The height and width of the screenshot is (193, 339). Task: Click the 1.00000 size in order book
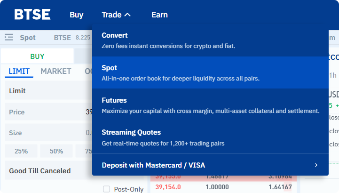tap(217, 187)
